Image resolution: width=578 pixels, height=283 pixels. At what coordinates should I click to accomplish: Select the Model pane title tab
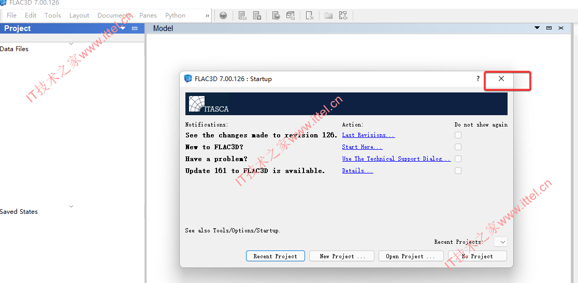[x=163, y=28]
